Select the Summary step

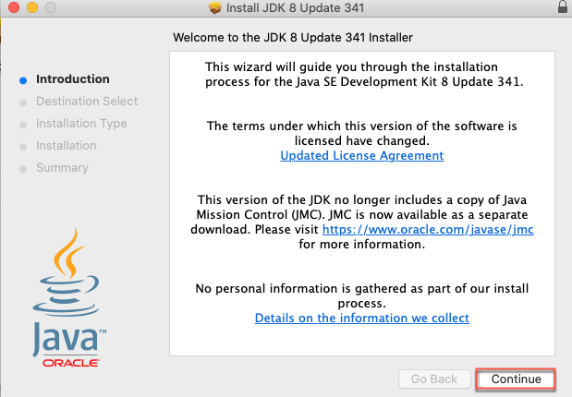(62, 168)
